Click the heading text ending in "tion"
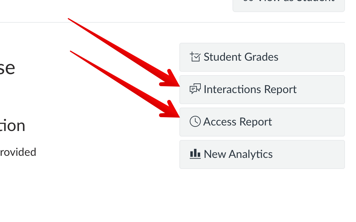Image resolution: width=356 pixels, height=222 pixels. point(12,126)
